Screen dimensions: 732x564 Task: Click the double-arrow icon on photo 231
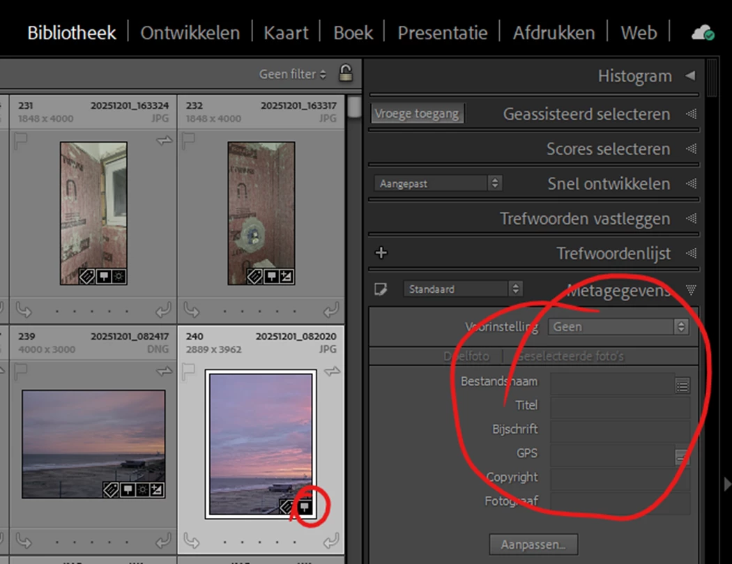[x=164, y=140]
